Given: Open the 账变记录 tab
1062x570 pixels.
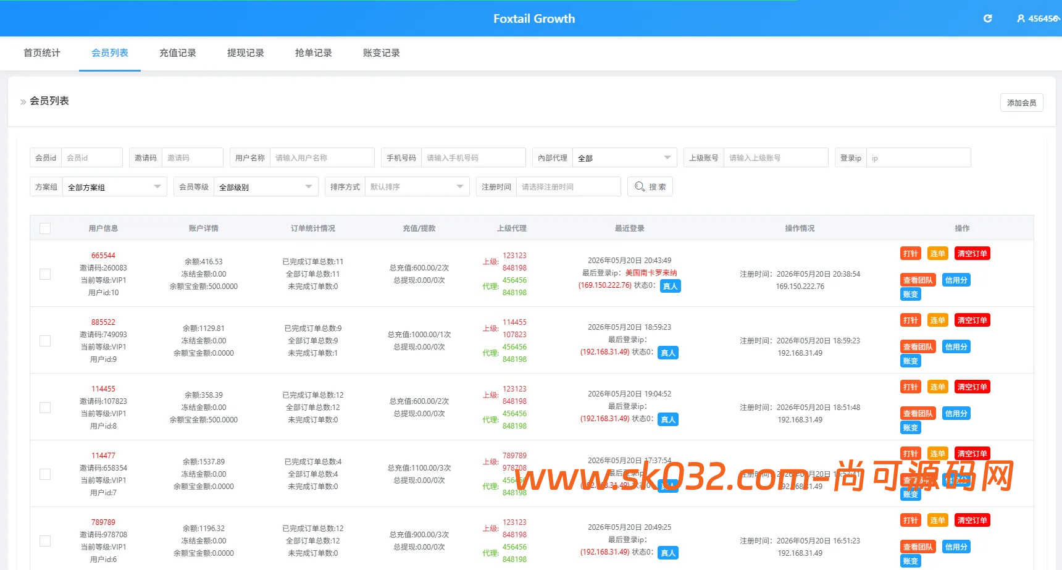Looking at the screenshot, I should coord(382,53).
